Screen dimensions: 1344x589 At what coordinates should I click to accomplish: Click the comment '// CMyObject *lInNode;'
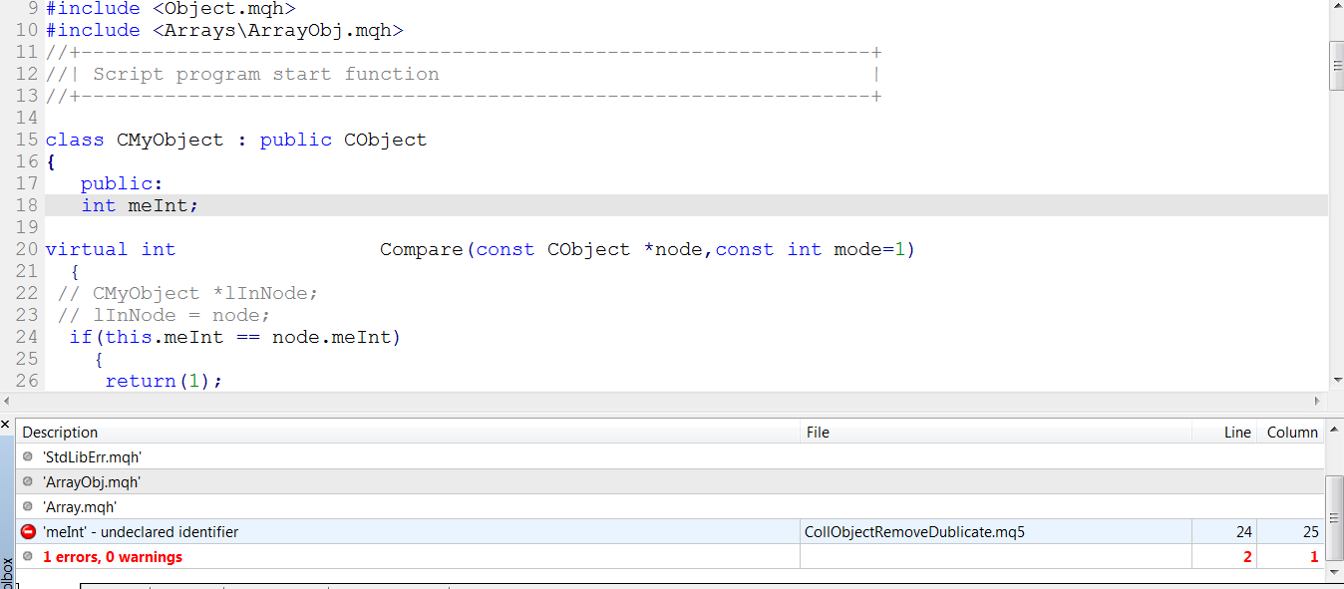coord(187,293)
